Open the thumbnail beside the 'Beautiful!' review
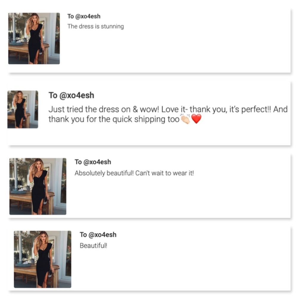Image resolution: width=298 pixels, height=298 pixels. pos(43,259)
